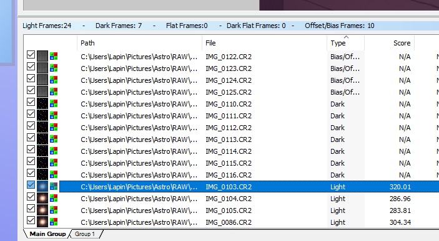Uncheck the IMG_0124.CR2 bias frame

point(31,78)
